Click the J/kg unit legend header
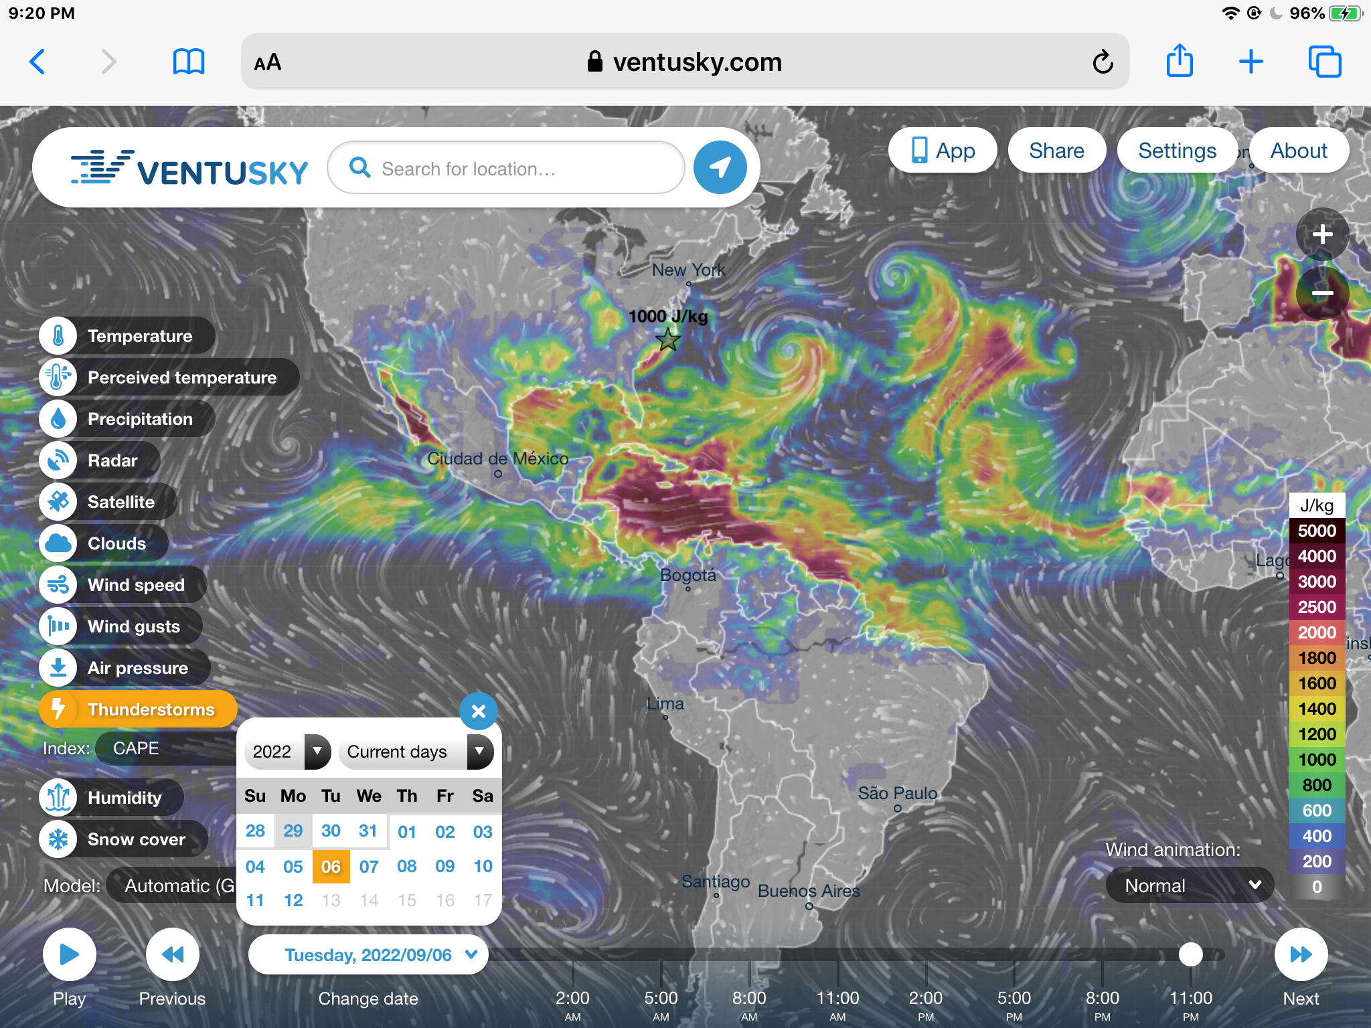 (x=1317, y=505)
